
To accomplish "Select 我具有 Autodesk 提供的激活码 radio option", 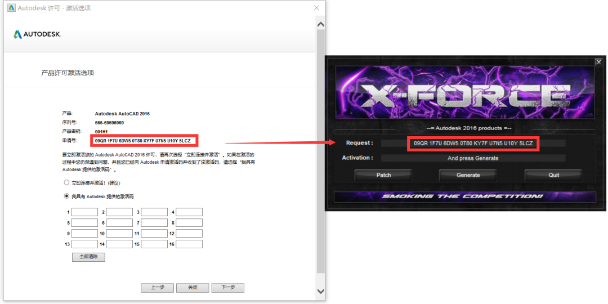I will click(x=66, y=196).
